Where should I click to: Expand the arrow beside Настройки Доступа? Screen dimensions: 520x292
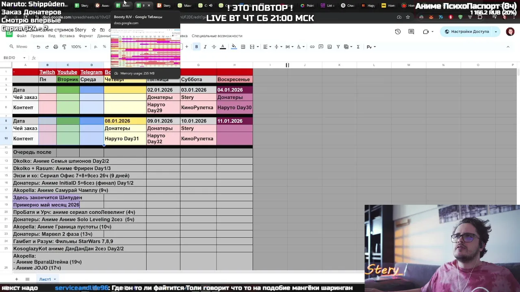(x=496, y=32)
